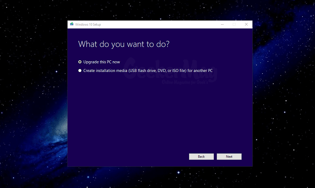This screenshot has height=188, width=315.
Task: Minimize the Windows 10 Setup window
Action: coord(222,24)
